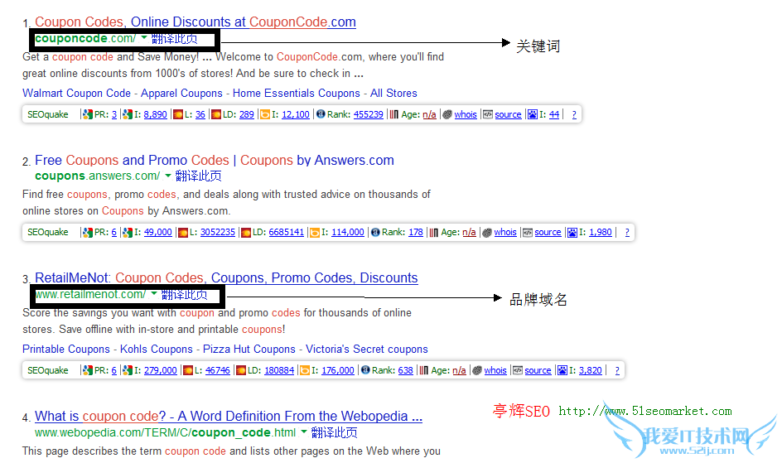Open the Home Essentials Coupons sitelink
The image size is (782, 463).
point(297,94)
